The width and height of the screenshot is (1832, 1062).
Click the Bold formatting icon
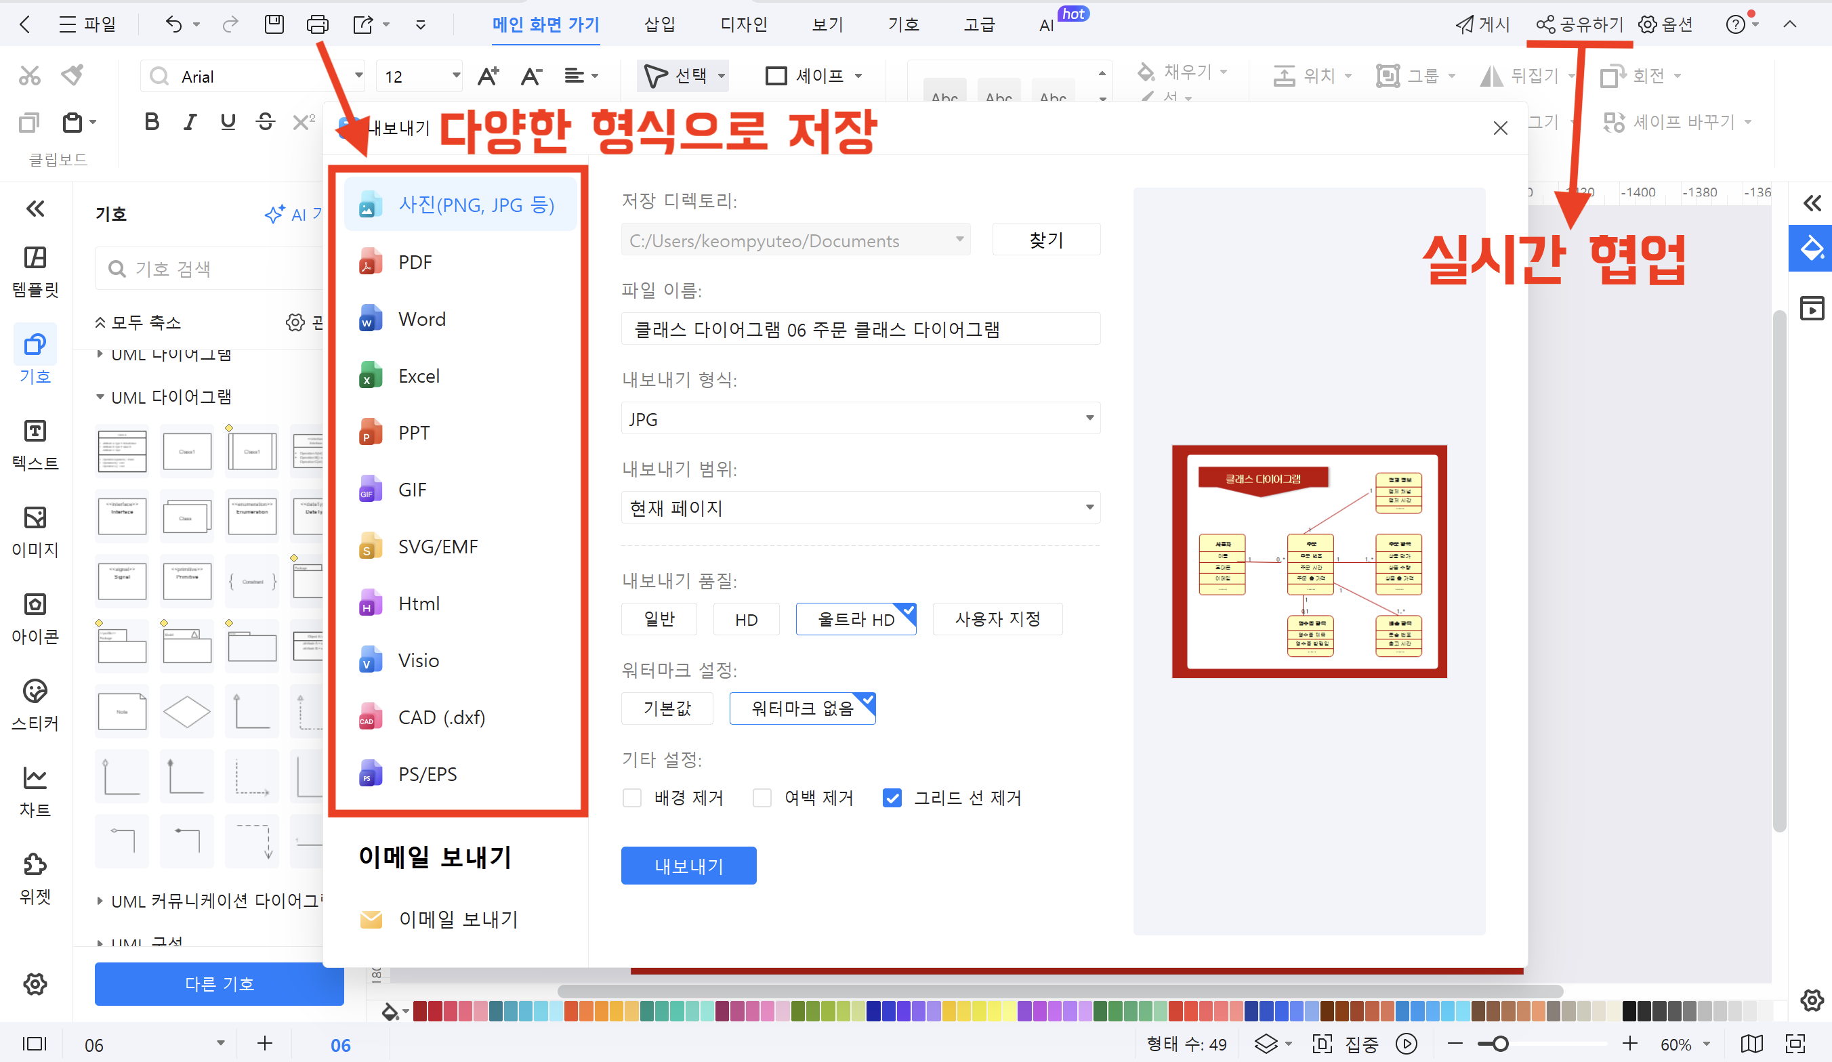151,122
